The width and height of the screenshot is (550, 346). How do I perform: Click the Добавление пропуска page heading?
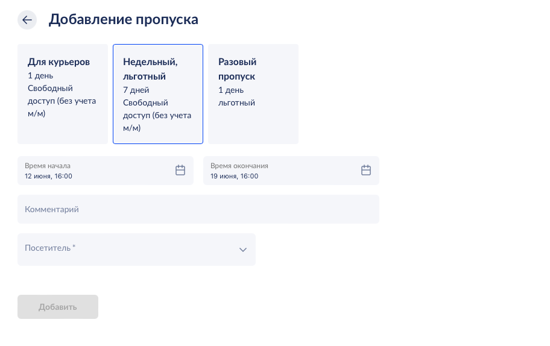124,20
